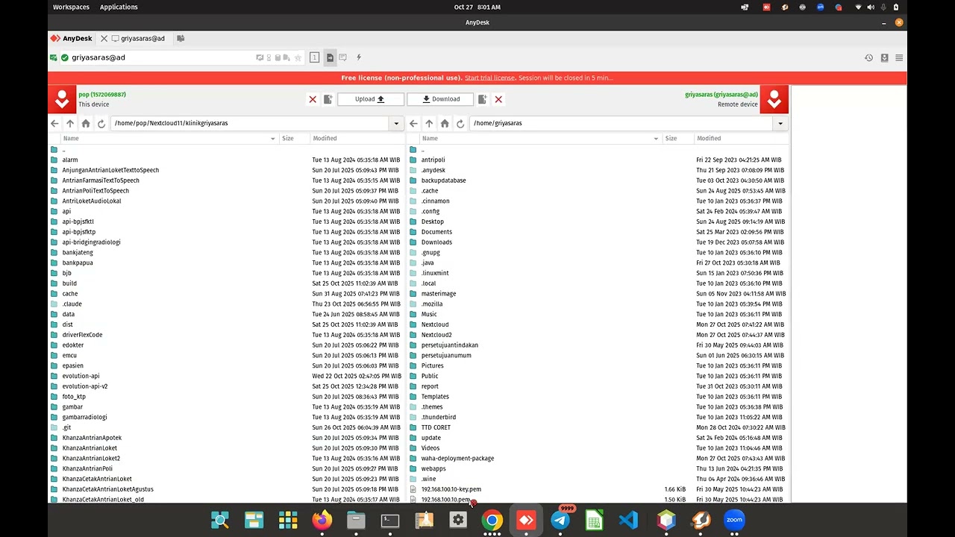Create new remote folder icon

pyautogui.click(x=483, y=99)
